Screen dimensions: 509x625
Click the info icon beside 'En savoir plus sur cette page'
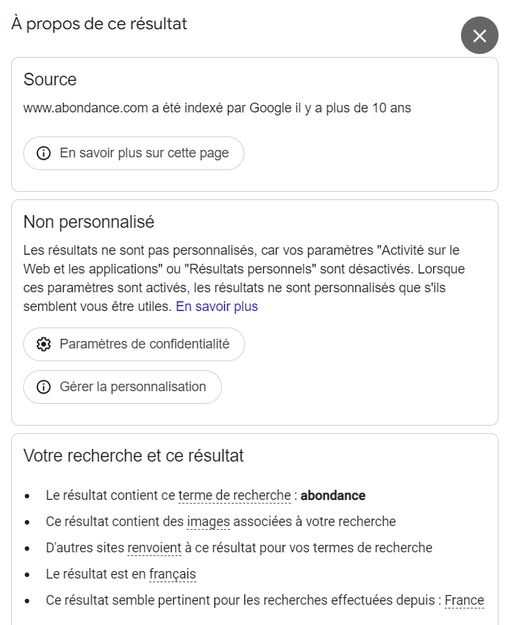43,153
